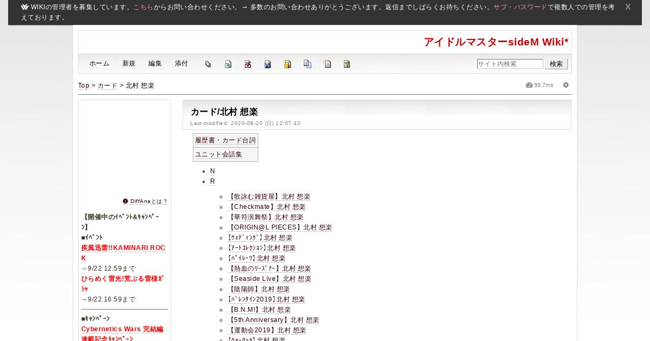Open 【ORIGIN@L PIECES】北村 想楽 card link
Viewport: 650px width, 341px height.
279,227
